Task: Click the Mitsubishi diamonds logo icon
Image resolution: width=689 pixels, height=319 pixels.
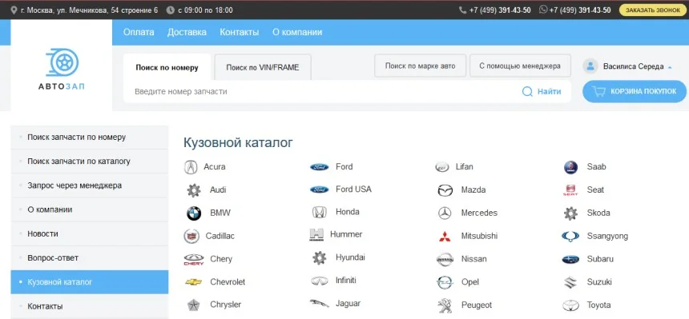Action: click(445, 236)
